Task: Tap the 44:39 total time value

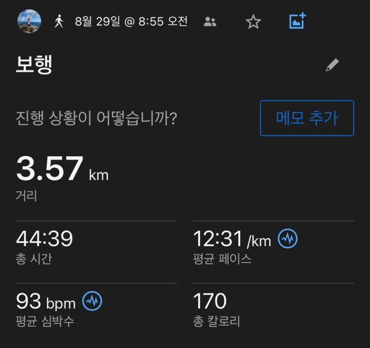Action: (x=44, y=239)
